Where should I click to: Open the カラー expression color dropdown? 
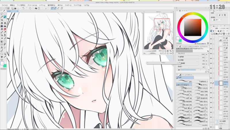coord(217,20)
